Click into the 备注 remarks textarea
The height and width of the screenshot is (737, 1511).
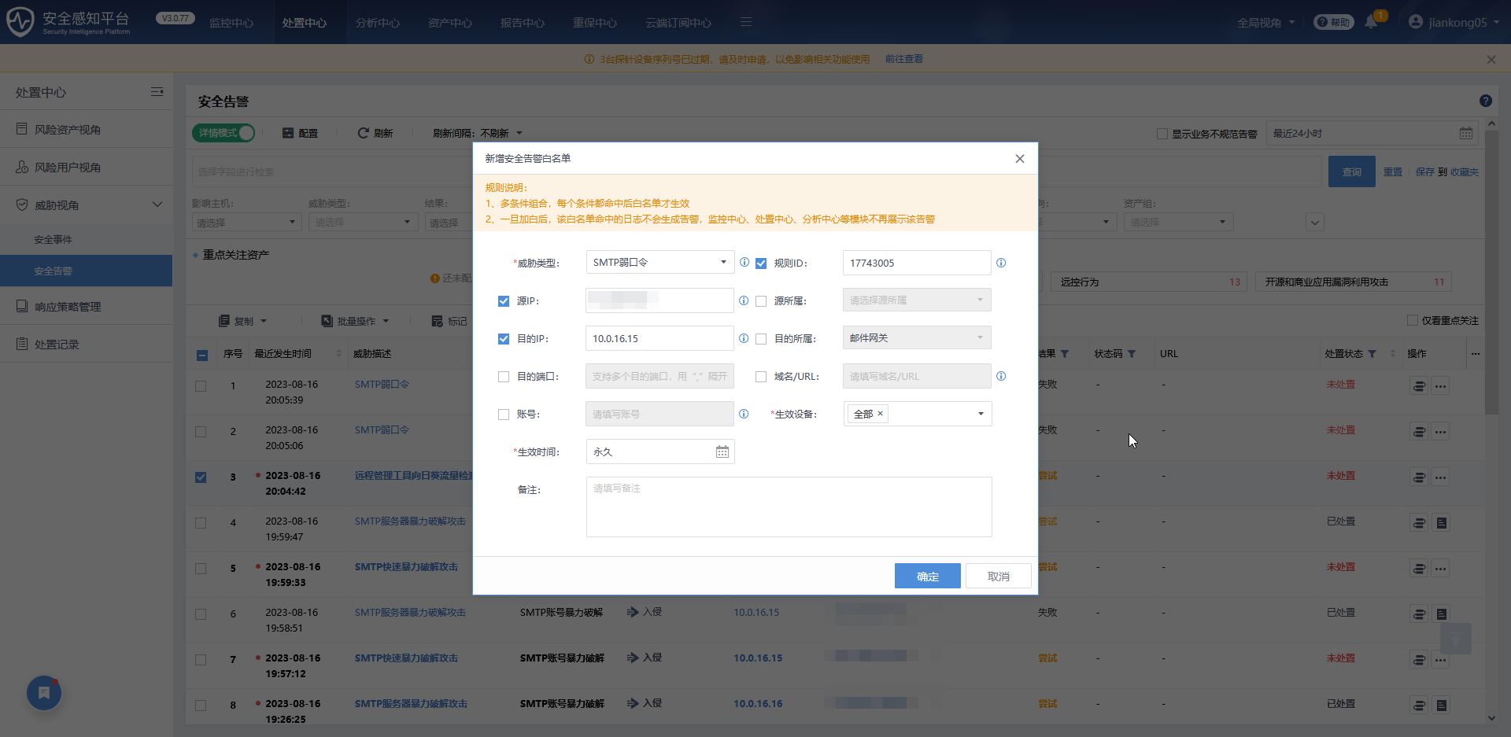(789, 507)
